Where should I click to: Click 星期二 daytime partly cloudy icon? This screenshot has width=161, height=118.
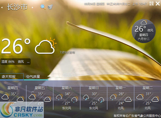tap(140, 97)
